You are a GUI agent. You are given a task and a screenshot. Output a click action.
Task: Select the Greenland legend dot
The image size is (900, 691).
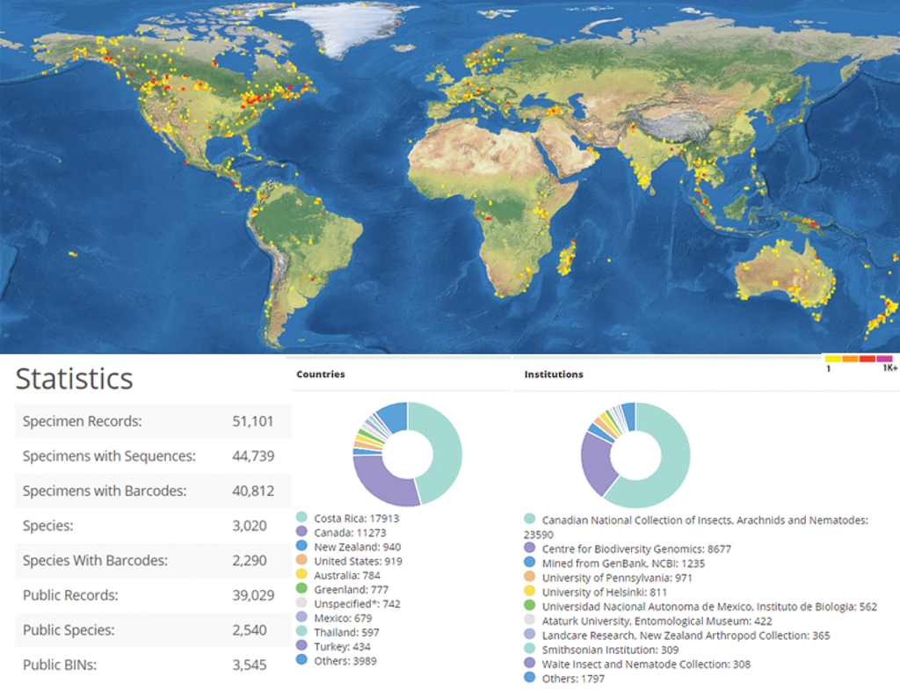point(301,588)
